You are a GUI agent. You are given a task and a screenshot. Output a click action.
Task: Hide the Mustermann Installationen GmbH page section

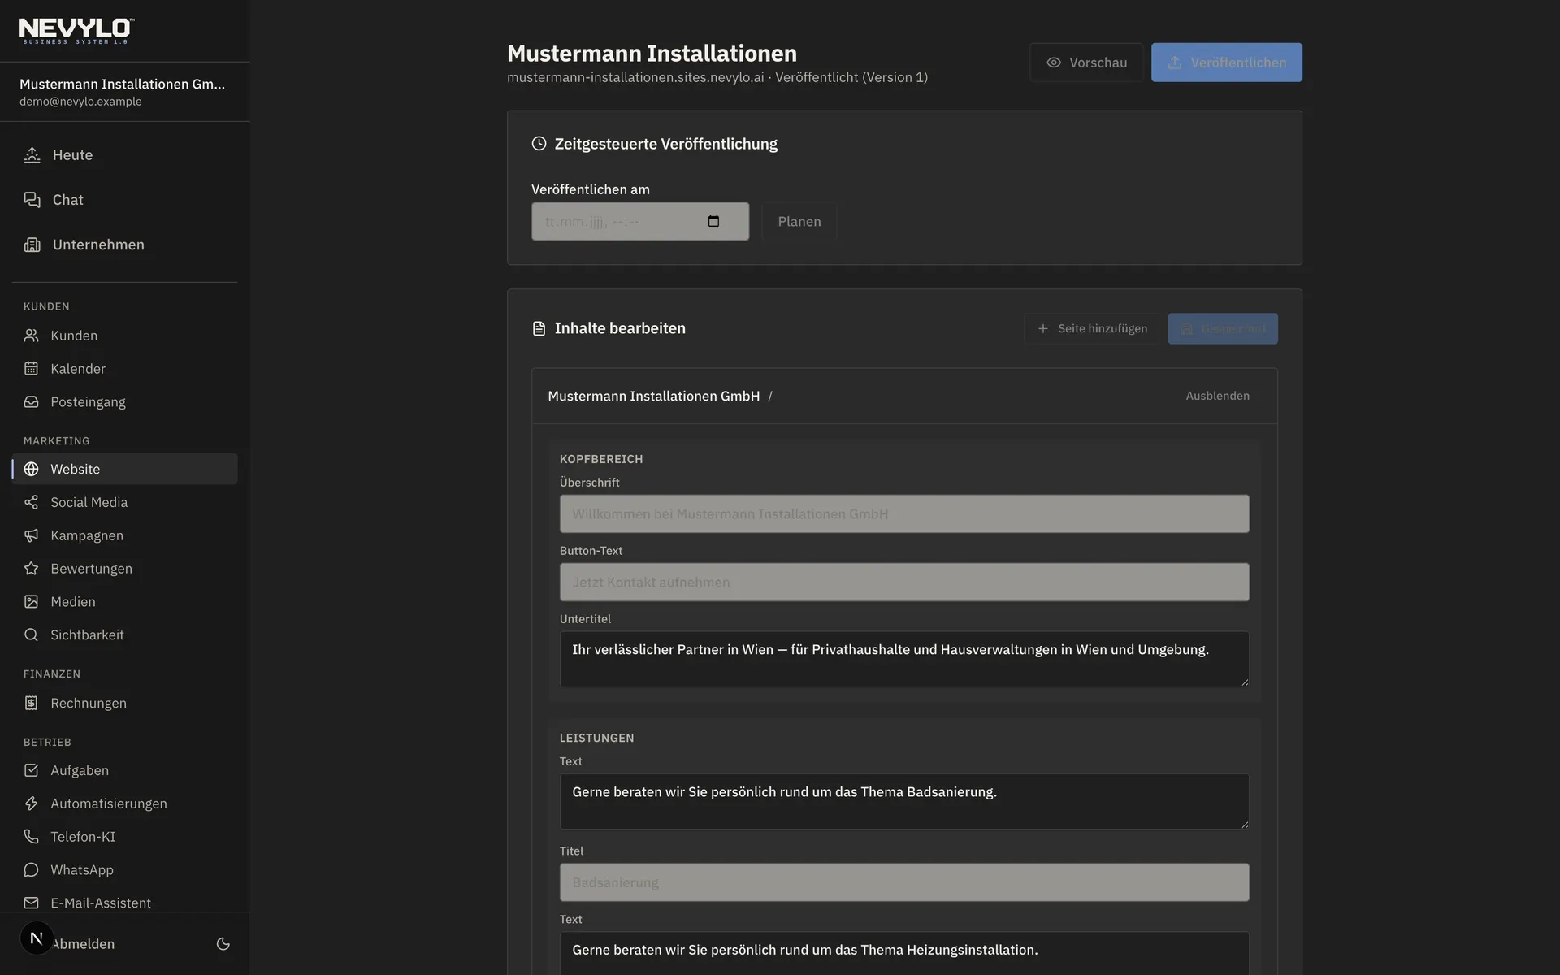pos(1217,396)
